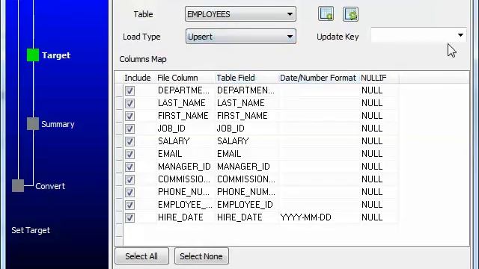Open the Load Type dropdown showing Upsert
The height and width of the screenshot is (269, 479).
coord(240,37)
